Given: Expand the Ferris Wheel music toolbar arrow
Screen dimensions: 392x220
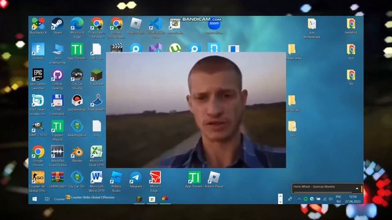Looking at the screenshot, I should [357, 188].
